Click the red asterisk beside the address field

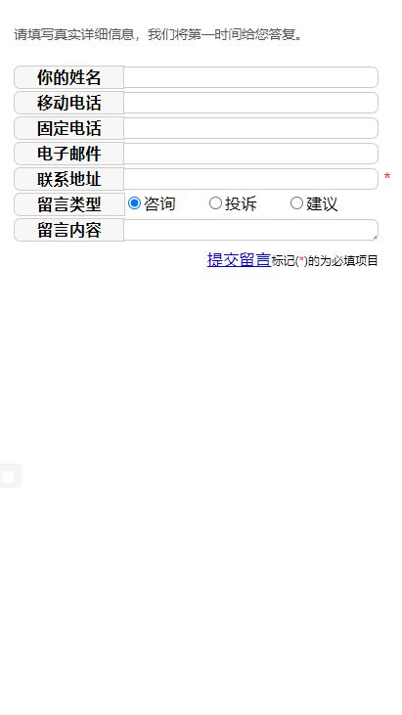(x=387, y=176)
